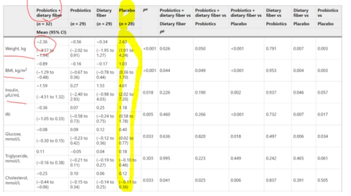Select insulin mean value −1.59
This screenshot has width=351, height=196.
coord(42,85)
